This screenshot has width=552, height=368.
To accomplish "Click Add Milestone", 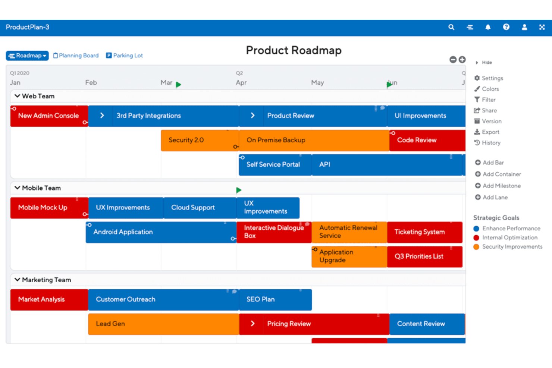I will click(x=498, y=186).
